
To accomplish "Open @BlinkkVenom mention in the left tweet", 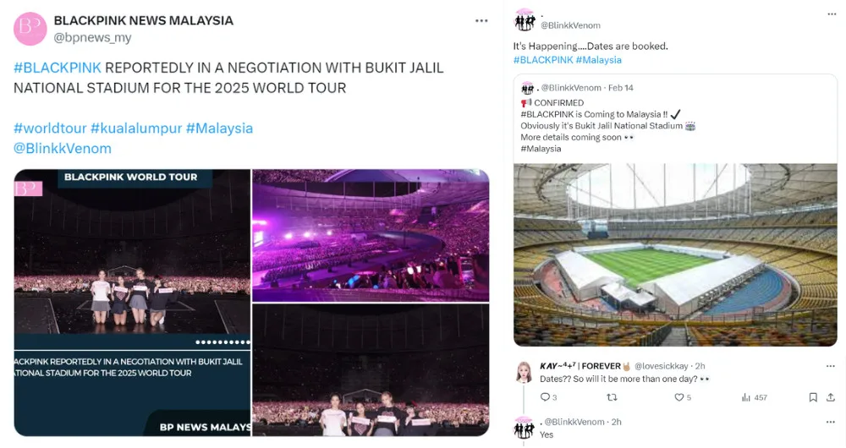I will (63, 149).
